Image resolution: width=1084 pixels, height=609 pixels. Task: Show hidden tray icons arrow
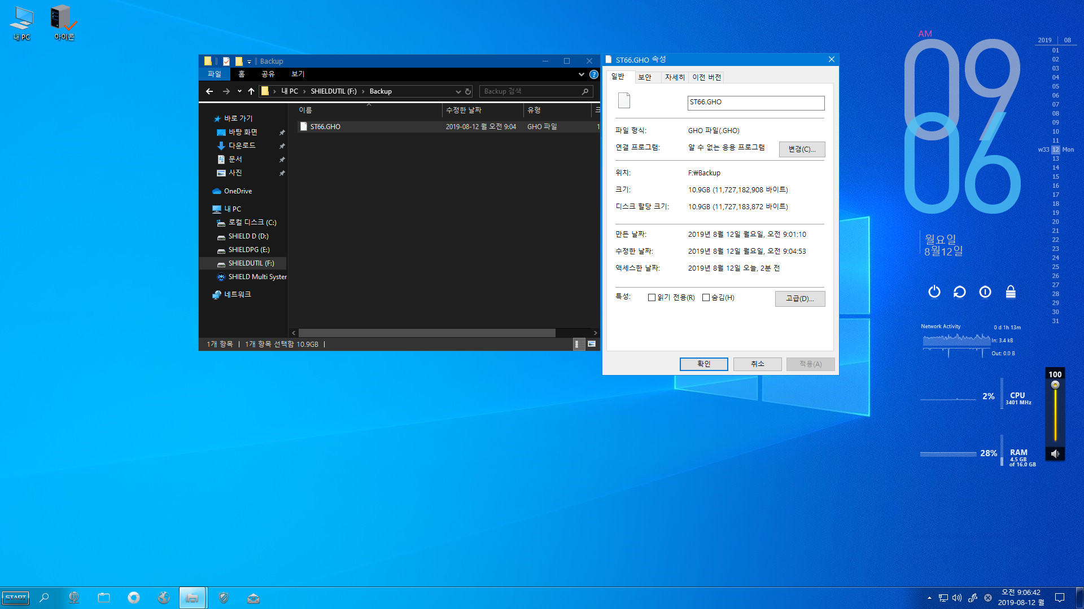coord(929,598)
